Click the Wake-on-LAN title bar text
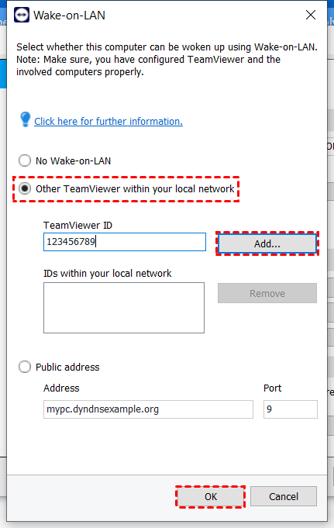 [x=70, y=16]
